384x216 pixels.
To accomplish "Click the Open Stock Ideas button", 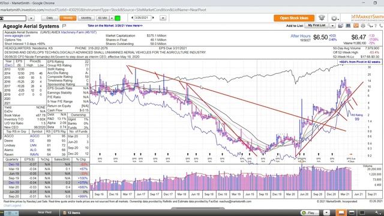I will [x=294, y=18].
